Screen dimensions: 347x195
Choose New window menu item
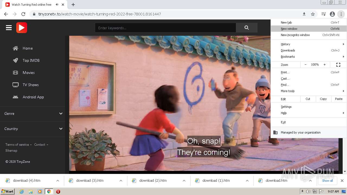click(309, 29)
